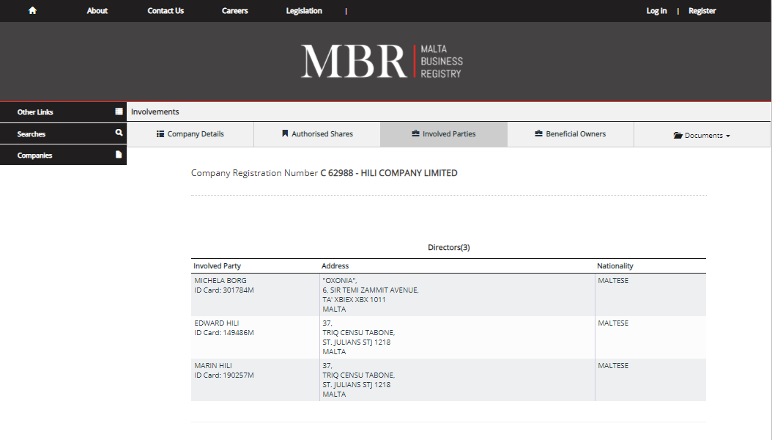
Task: Click the magnifier icon beside Searches
Action: click(x=119, y=134)
